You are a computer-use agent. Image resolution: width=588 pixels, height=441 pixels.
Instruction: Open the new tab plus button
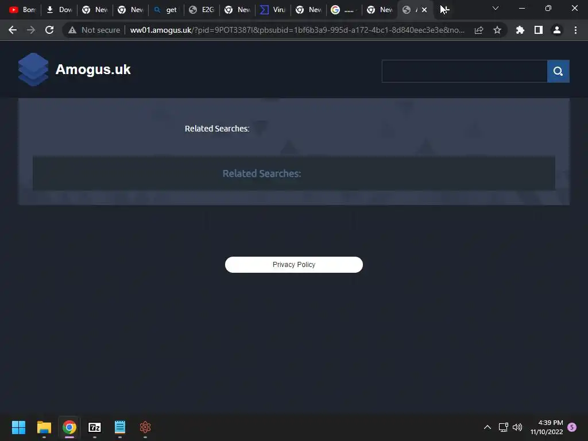point(445,10)
